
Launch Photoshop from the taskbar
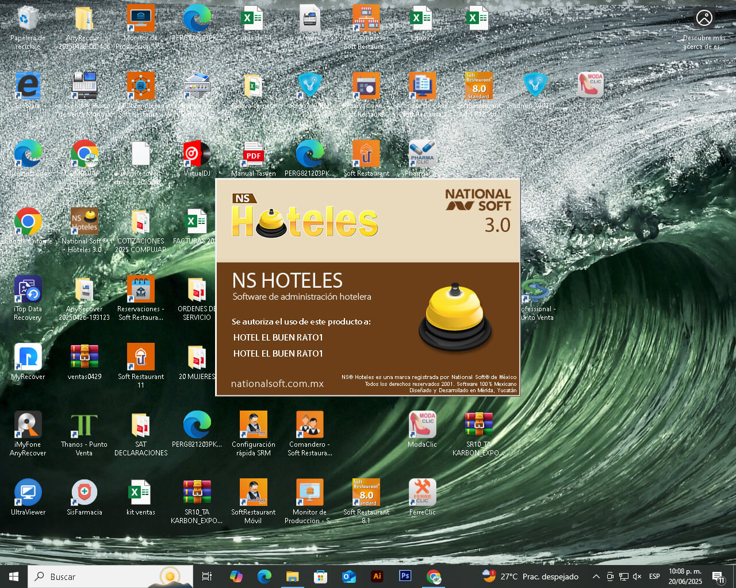coord(405,577)
